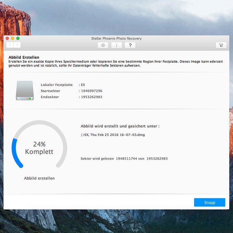The height and width of the screenshot is (233, 233).
Task: Click the Lokaler Festplatte label
Action: point(57,85)
